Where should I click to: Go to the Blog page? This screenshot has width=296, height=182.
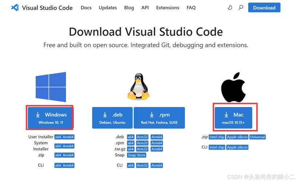(129, 8)
